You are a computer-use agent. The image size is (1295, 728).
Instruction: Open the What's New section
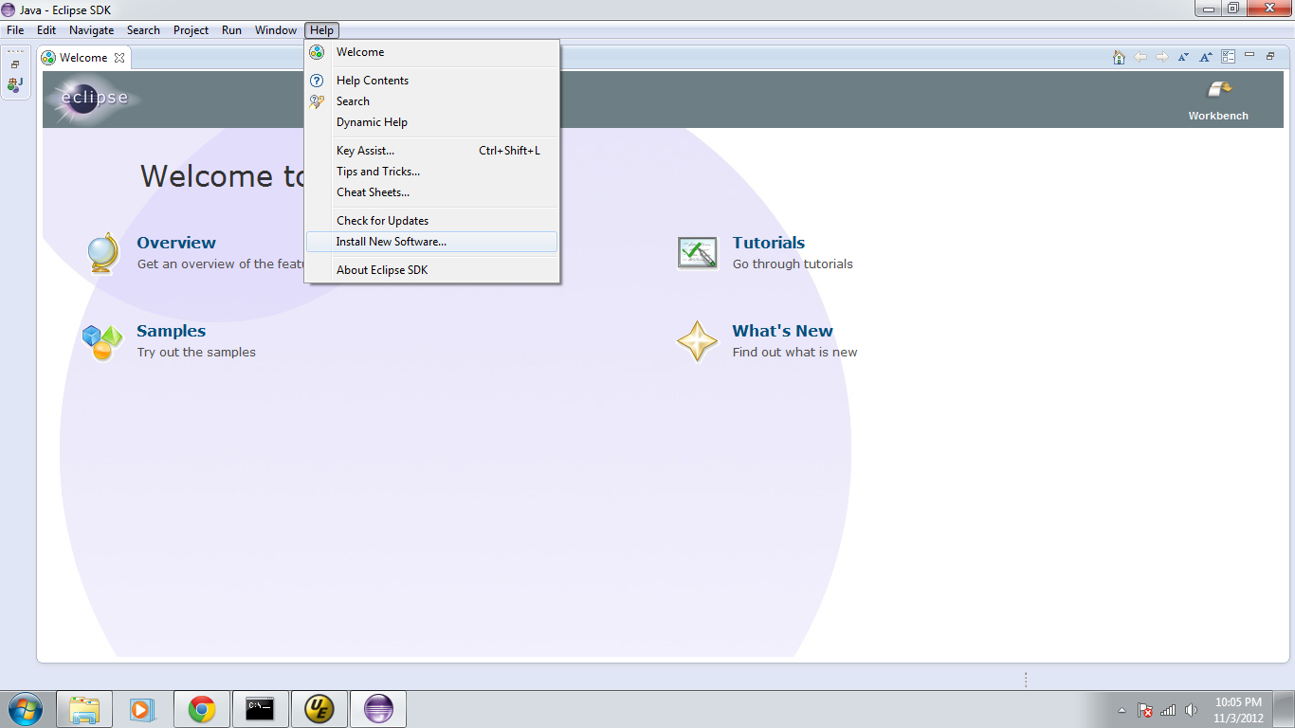[782, 331]
